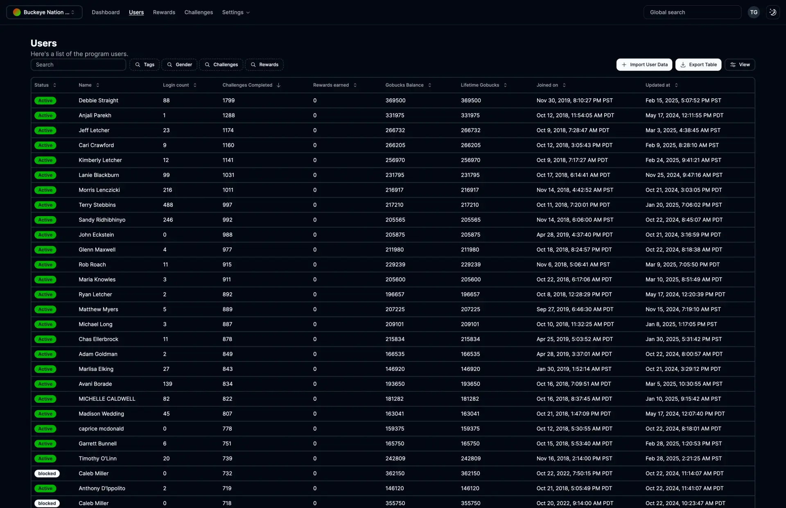Expand the Settings dropdown menu

coord(236,12)
